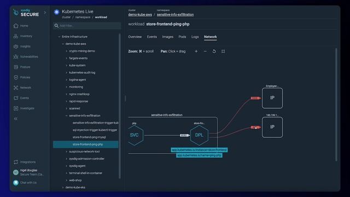Expand the arrow next to Sysdig Secure logo
This screenshot has width=350, height=197.
click(45, 13)
